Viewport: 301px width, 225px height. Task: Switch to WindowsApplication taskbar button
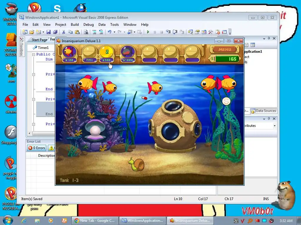143,221
